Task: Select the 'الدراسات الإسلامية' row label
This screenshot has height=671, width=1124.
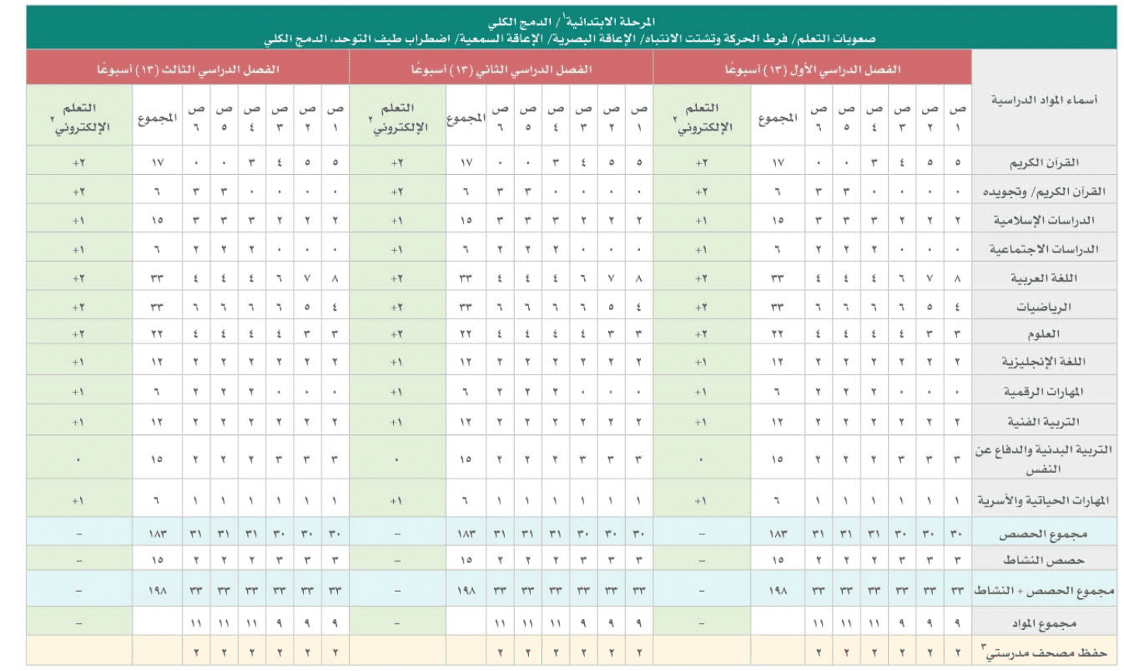Action: (1044, 221)
